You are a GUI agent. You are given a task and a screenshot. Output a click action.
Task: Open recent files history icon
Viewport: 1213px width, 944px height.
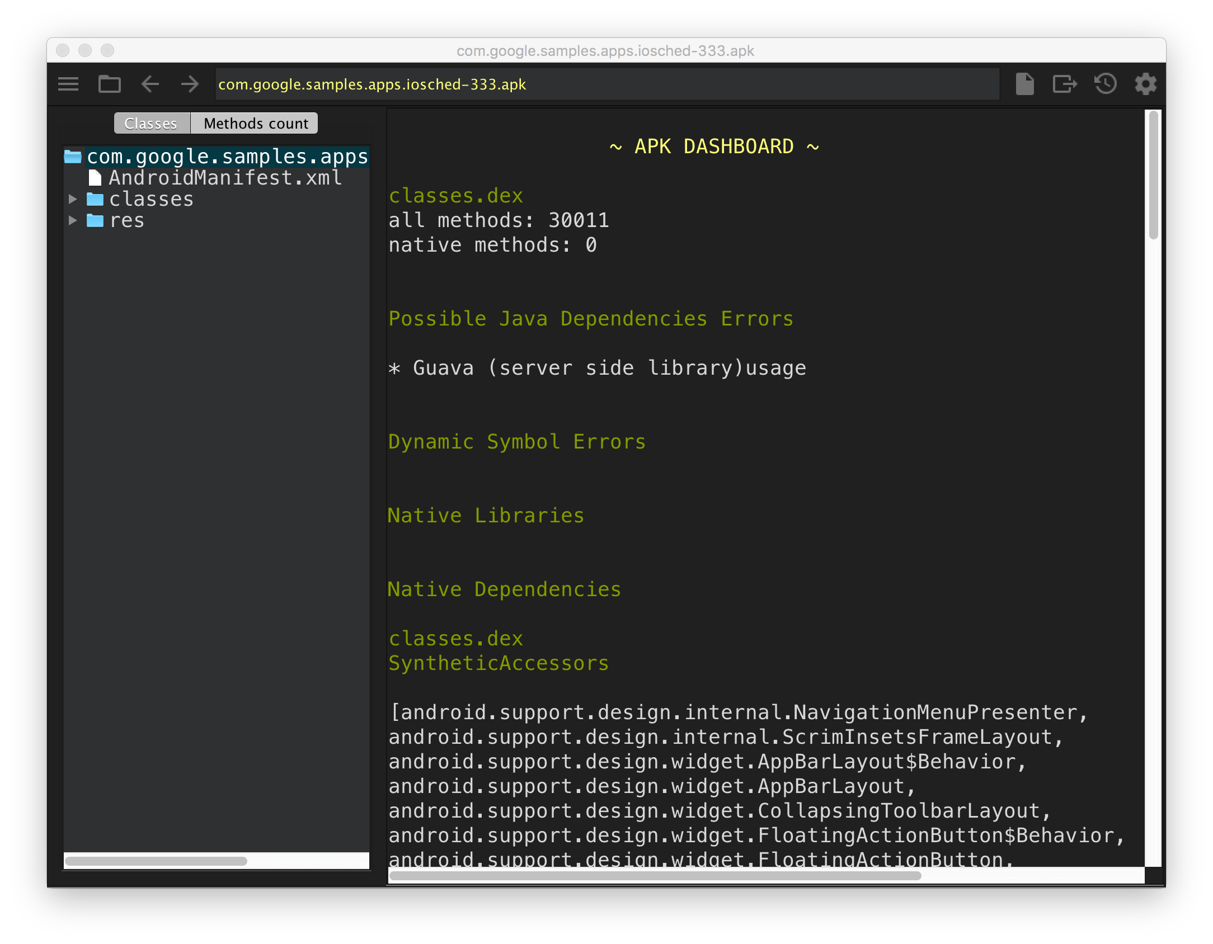(x=1105, y=84)
